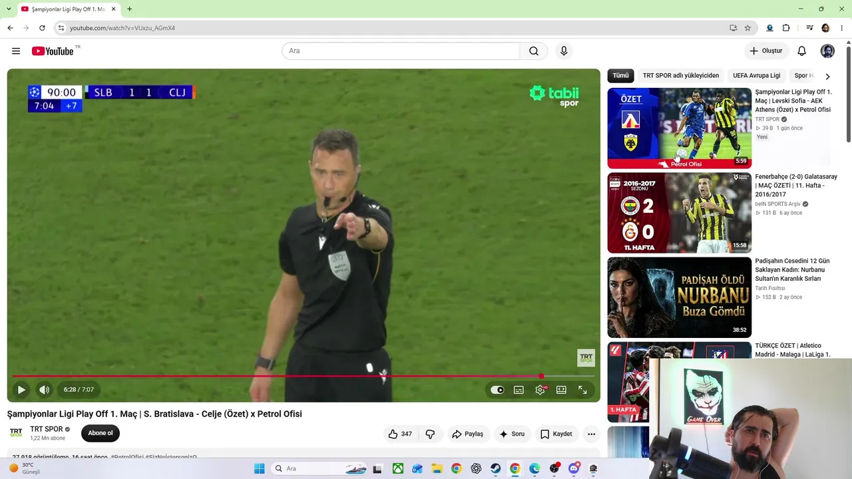The height and width of the screenshot is (479, 852).
Task: Click the TRT SPOR channel avatar
Action: [x=16, y=433]
